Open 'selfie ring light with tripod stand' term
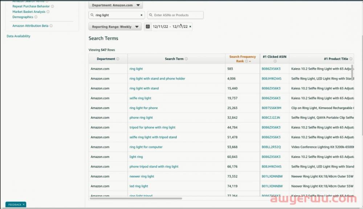 tap(153, 137)
